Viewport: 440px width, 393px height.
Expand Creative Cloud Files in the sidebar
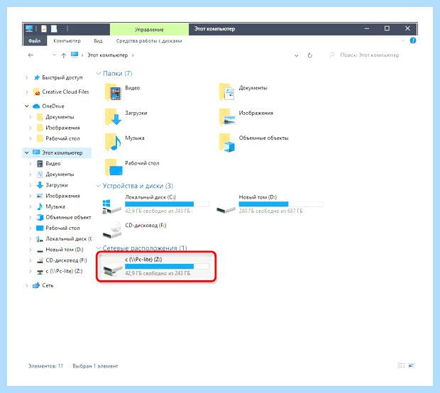27,92
